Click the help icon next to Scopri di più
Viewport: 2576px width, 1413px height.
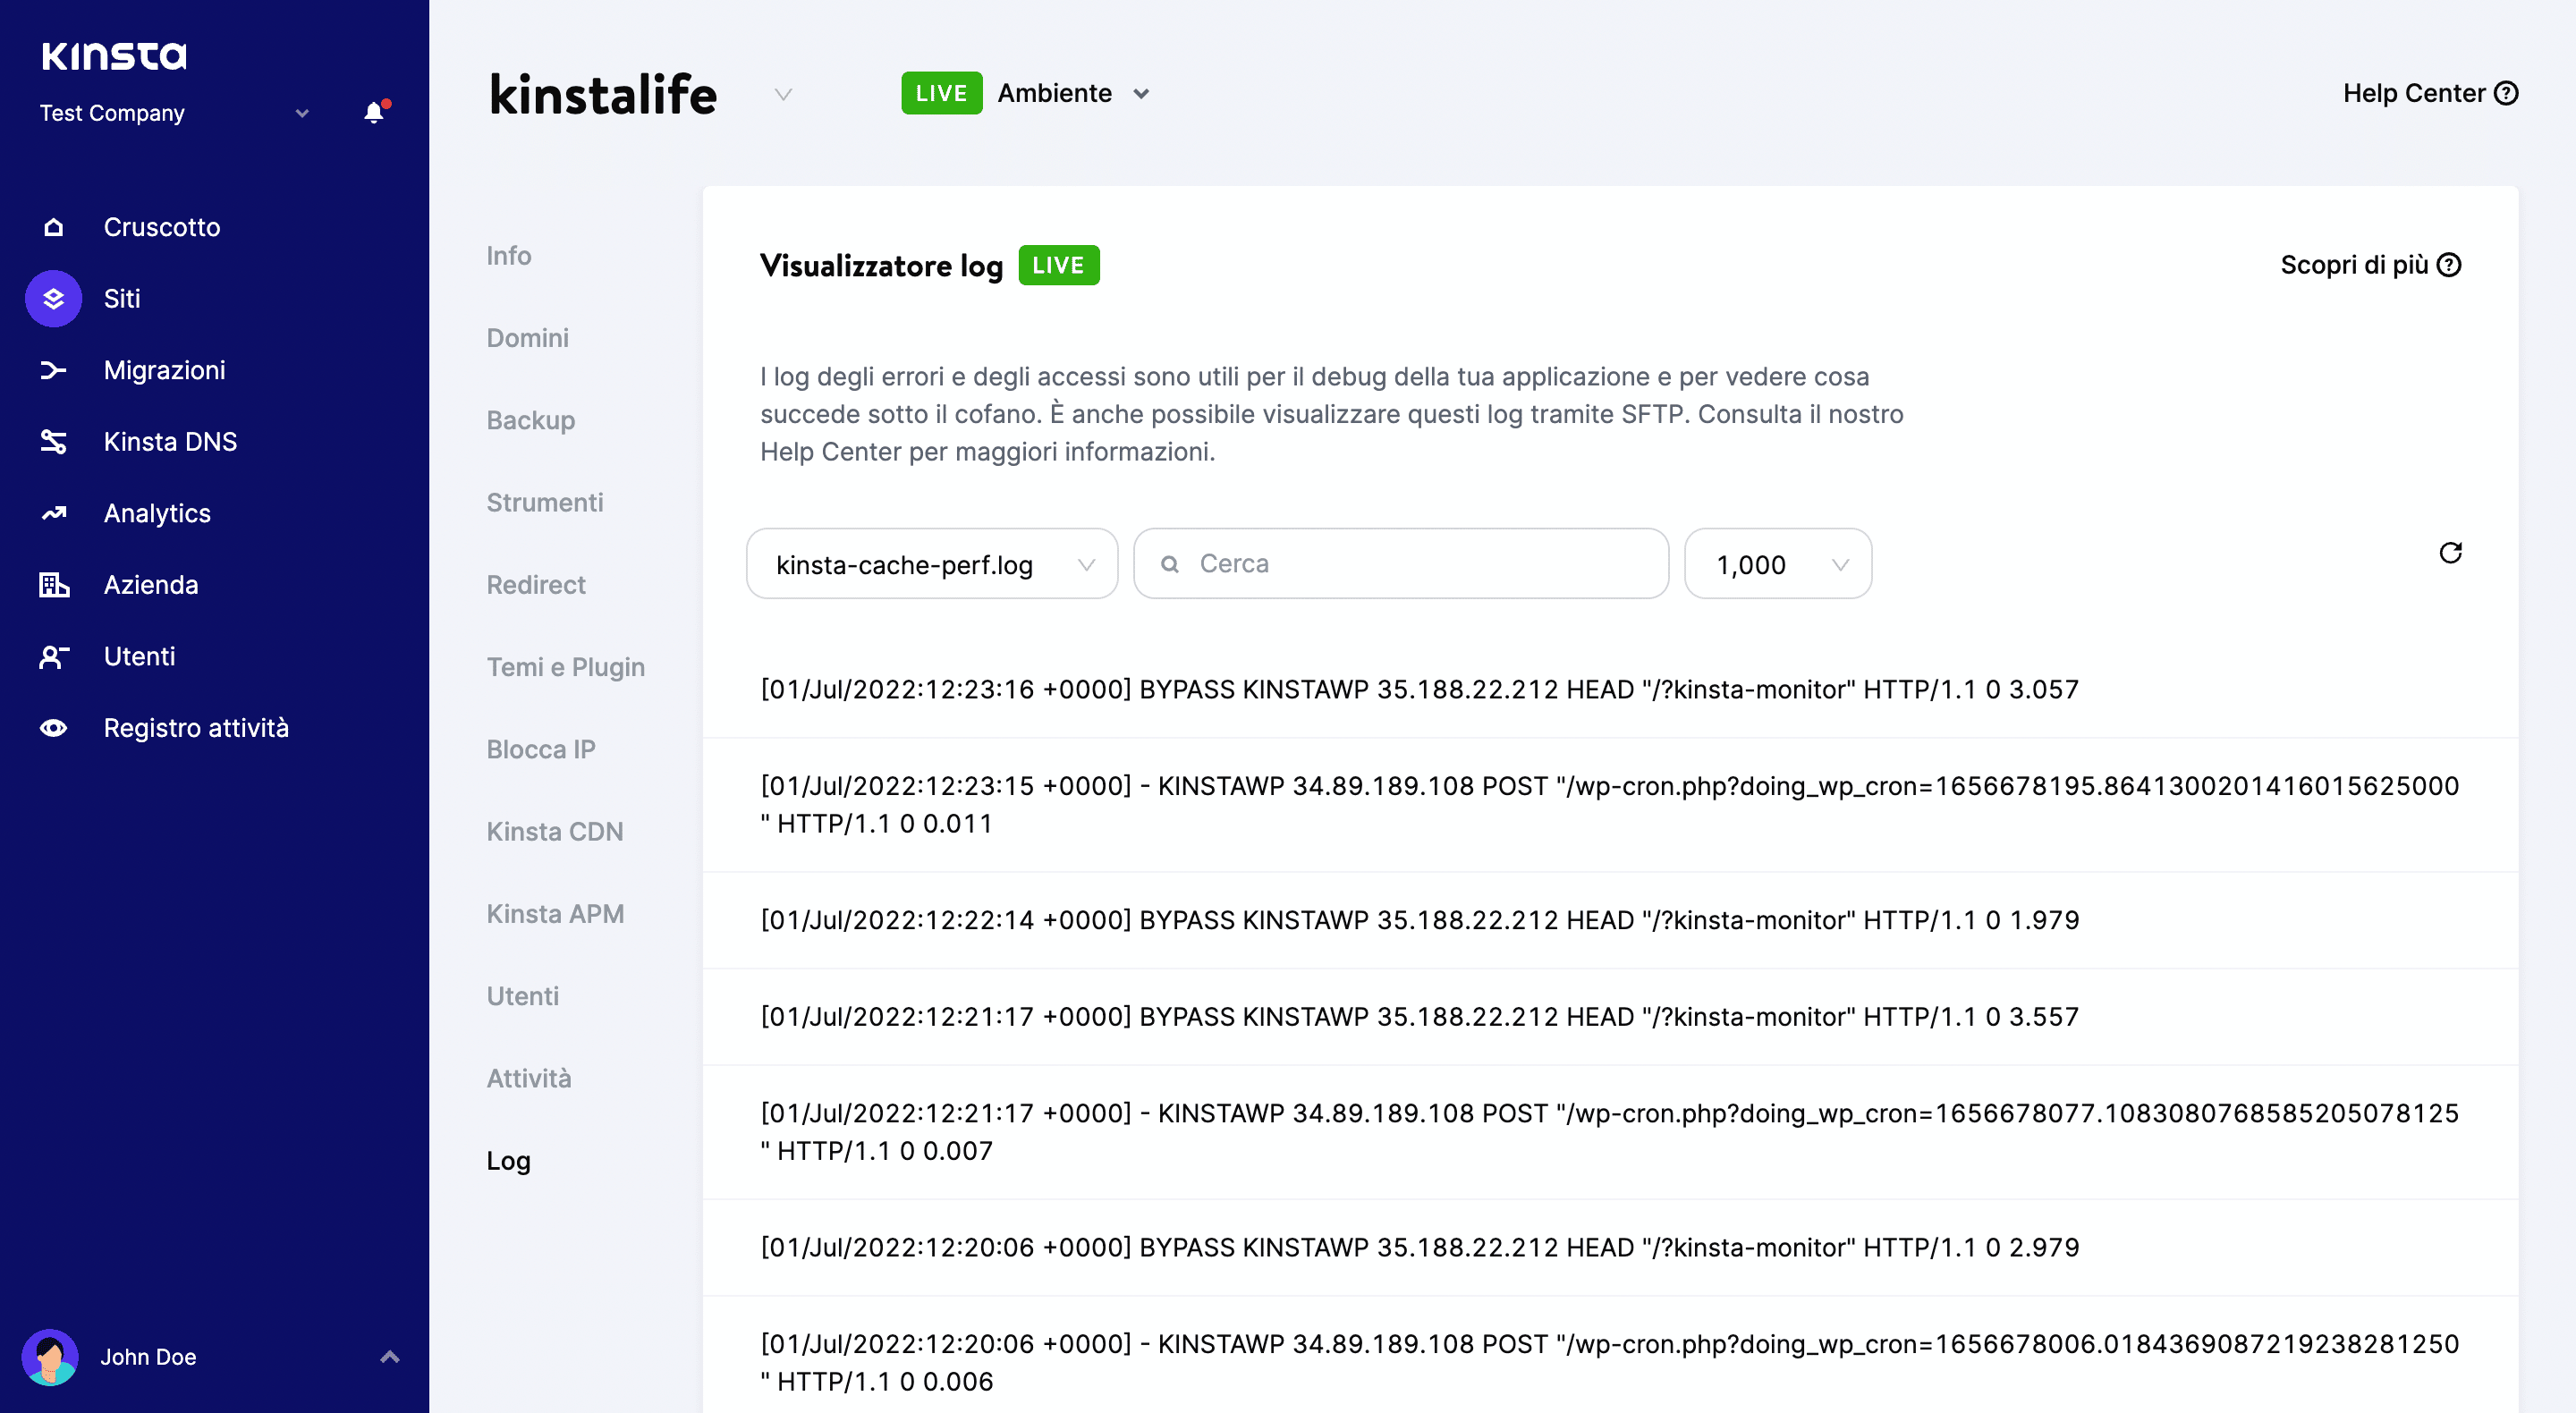2449,264
